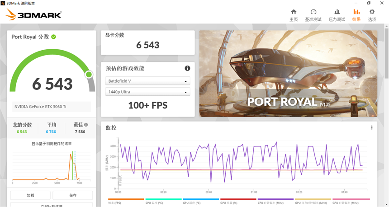Toggle the purple CPU 时钟频率 legend swatch
The height and width of the screenshot is (207, 389).
[x=275, y=199]
